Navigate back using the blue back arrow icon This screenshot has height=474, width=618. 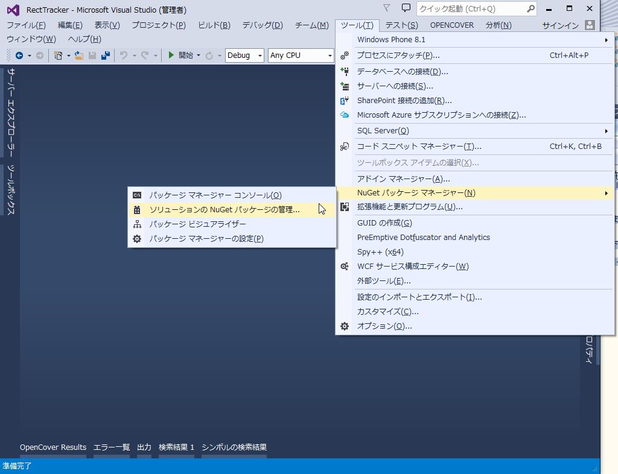(x=18, y=55)
